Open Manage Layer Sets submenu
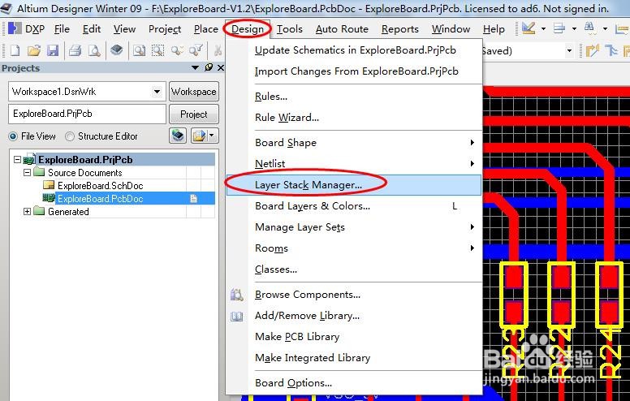The width and height of the screenshot is (630, 401). tap(354, 227)
